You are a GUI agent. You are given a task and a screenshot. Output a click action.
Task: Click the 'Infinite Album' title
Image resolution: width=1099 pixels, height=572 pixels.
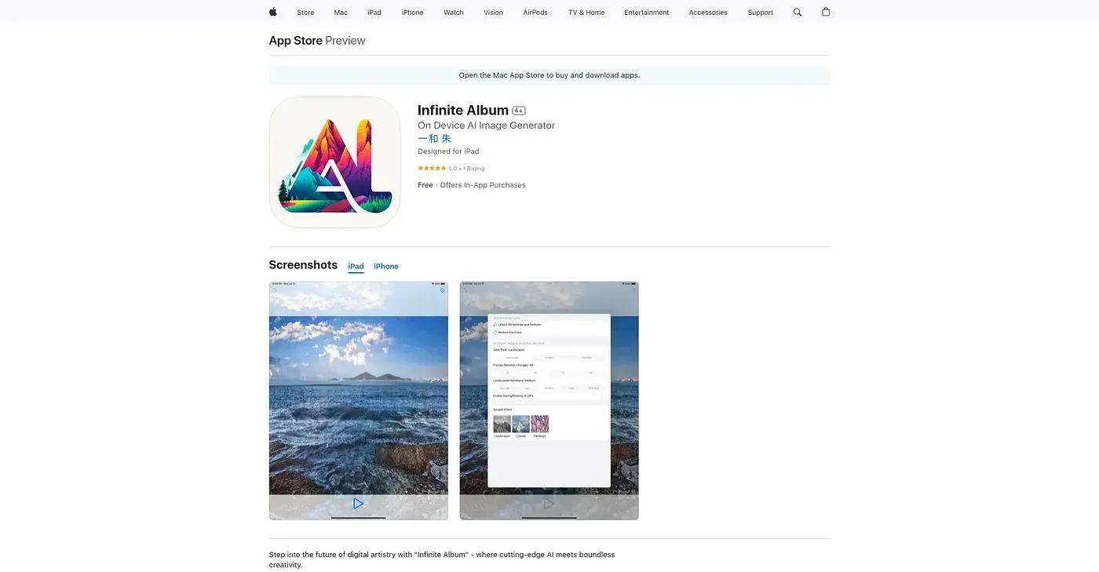pyautogui.click(x=463, y=110)
